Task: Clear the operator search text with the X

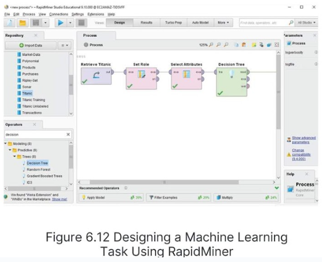Action: (68, 135)
